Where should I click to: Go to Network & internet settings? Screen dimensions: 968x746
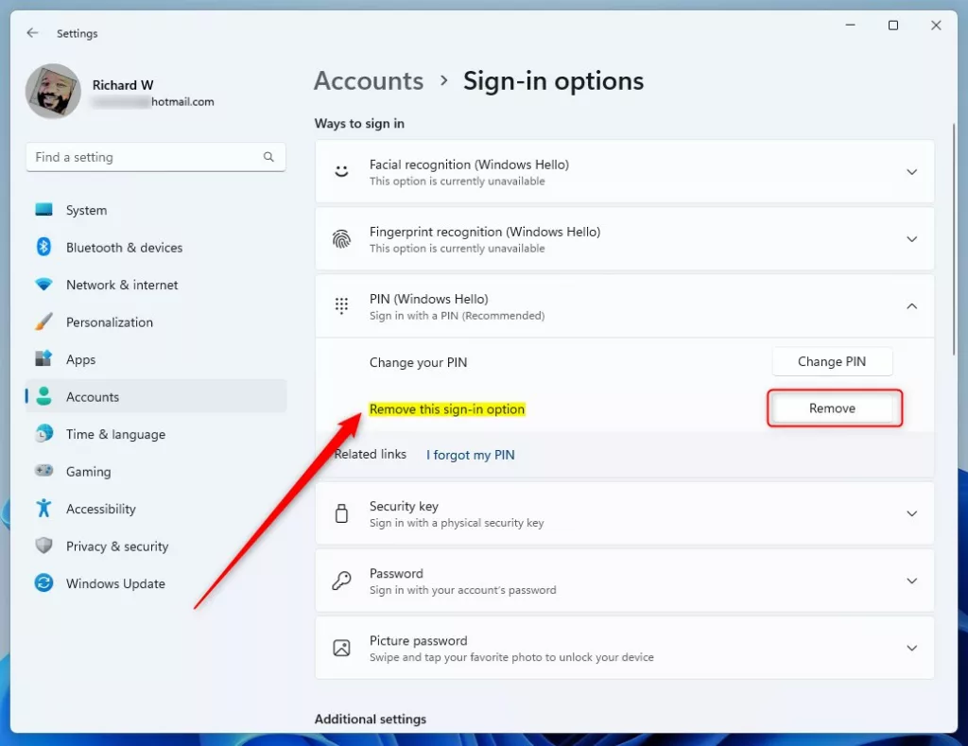(x=156, y=285)
